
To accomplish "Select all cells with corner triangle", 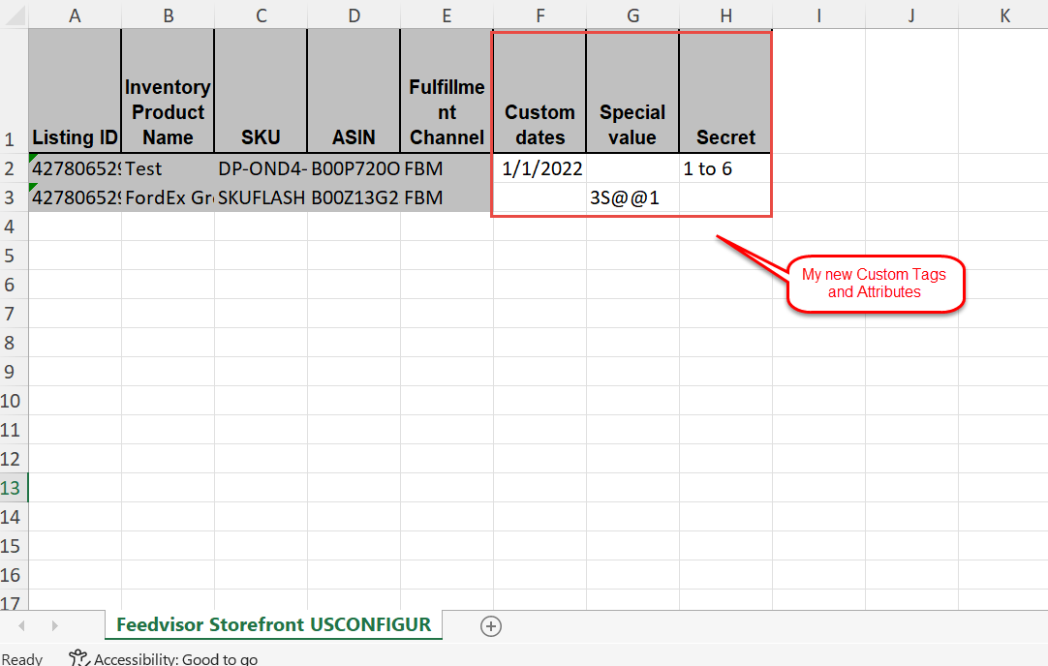I will point(14,15).
